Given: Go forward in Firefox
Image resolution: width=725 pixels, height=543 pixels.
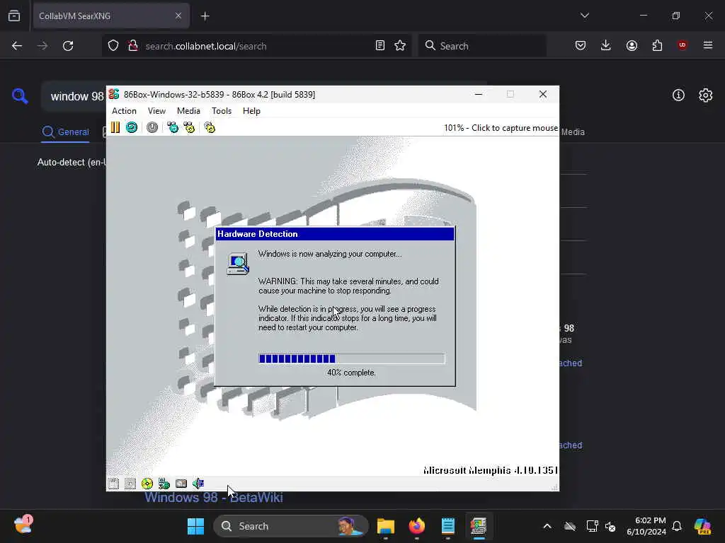Looking at the screenshot, I should point(42,46).
